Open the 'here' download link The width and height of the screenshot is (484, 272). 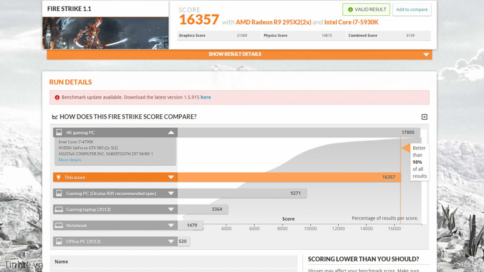206,97
